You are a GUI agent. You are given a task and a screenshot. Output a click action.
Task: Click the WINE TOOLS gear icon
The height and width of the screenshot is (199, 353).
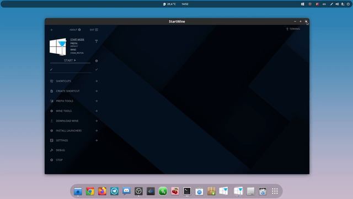tap(51, 111)
